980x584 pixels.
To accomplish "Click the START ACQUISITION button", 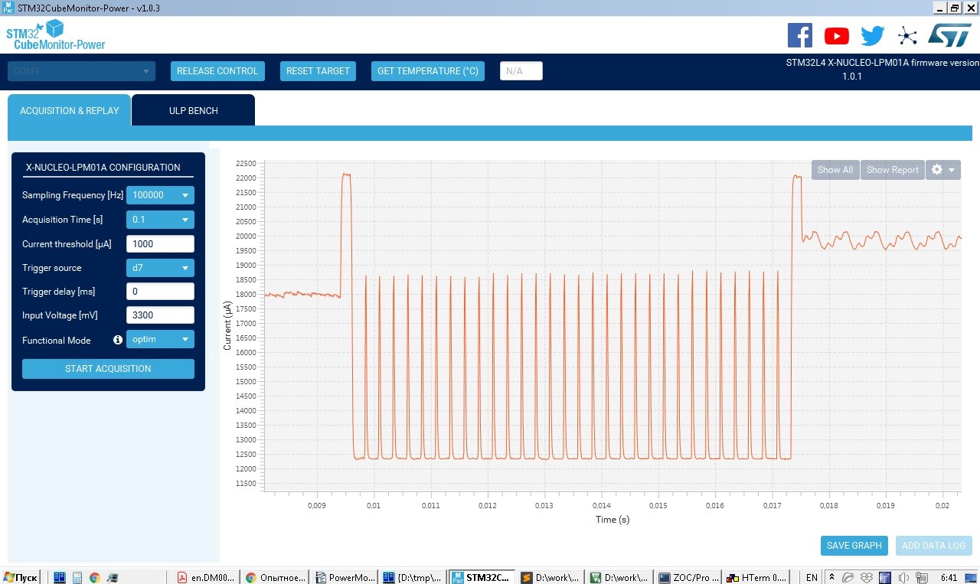I will click(x=108, y=369).
